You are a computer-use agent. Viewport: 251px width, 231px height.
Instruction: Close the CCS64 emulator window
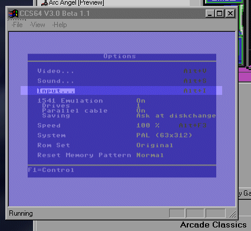point(230,14)
